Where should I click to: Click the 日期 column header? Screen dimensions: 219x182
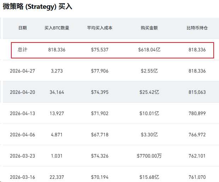(22, 28)
